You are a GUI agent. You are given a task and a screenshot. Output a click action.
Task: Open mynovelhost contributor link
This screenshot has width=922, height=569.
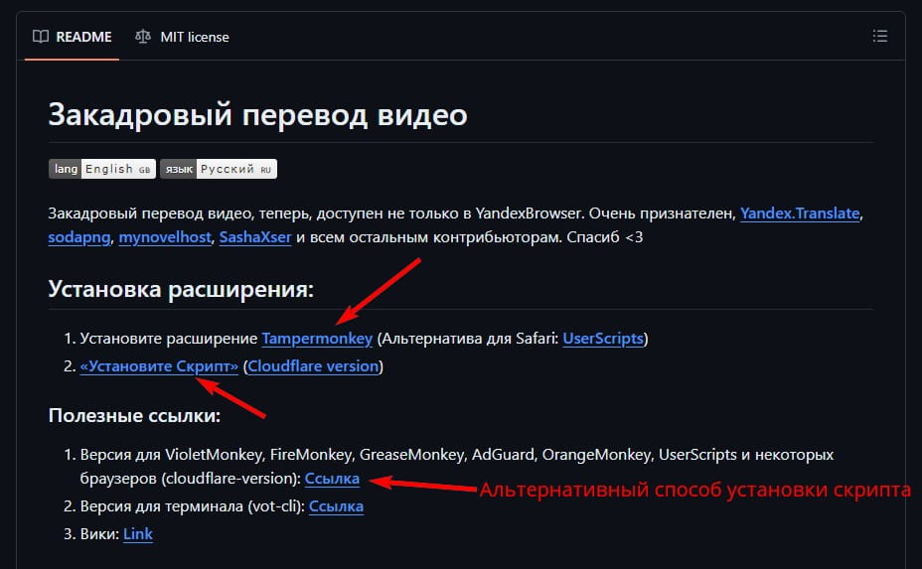coord(165,237)
